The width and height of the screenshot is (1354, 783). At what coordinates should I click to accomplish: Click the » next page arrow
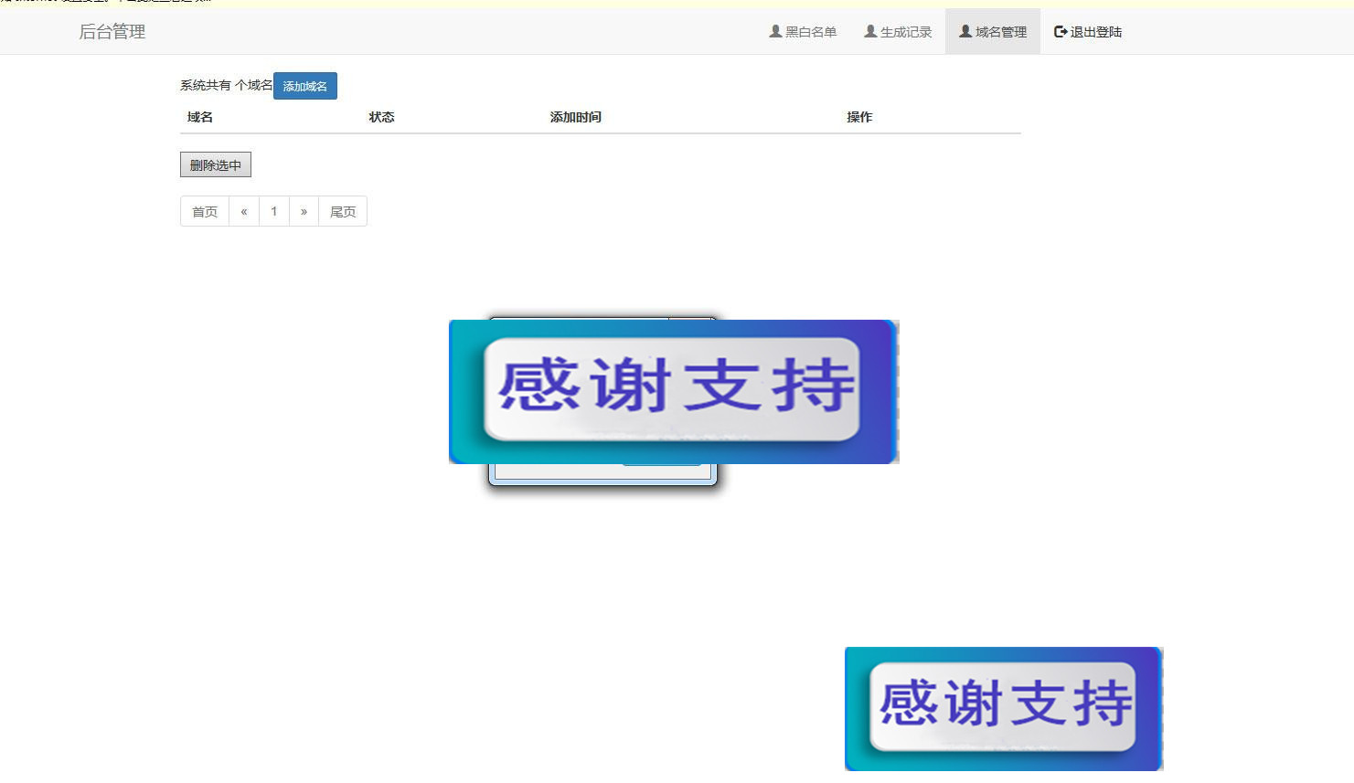click(304, 211)
